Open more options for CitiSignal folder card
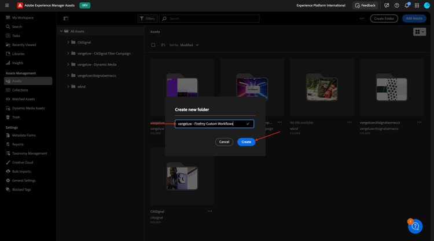The width and height of the screenshot is (434, 241). tap(210, 211)
